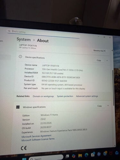The image size is (120, 160).
Task: Click the OS build value 26200.8037
Action: tap(46, 127)
